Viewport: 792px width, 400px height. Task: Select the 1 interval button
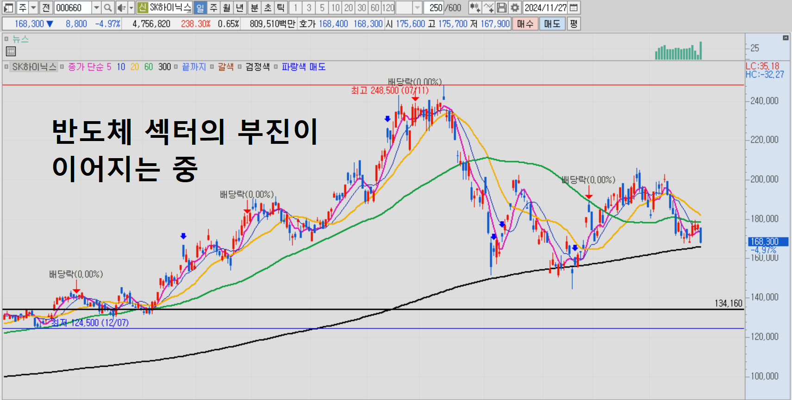pyautogui.click(x=296, y=7)
